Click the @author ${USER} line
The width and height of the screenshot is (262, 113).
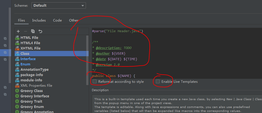point(109,54)
